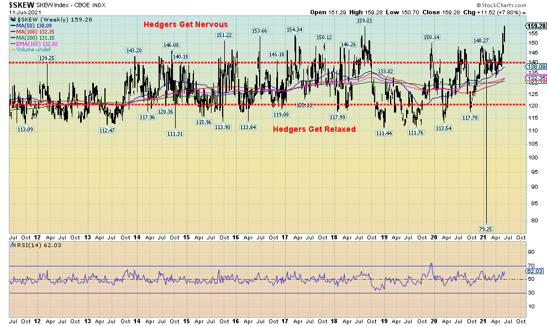The height and width of the screenshot is (326, 547).
Task: Click the red MA(100) legend line marker
Action: 13,32
